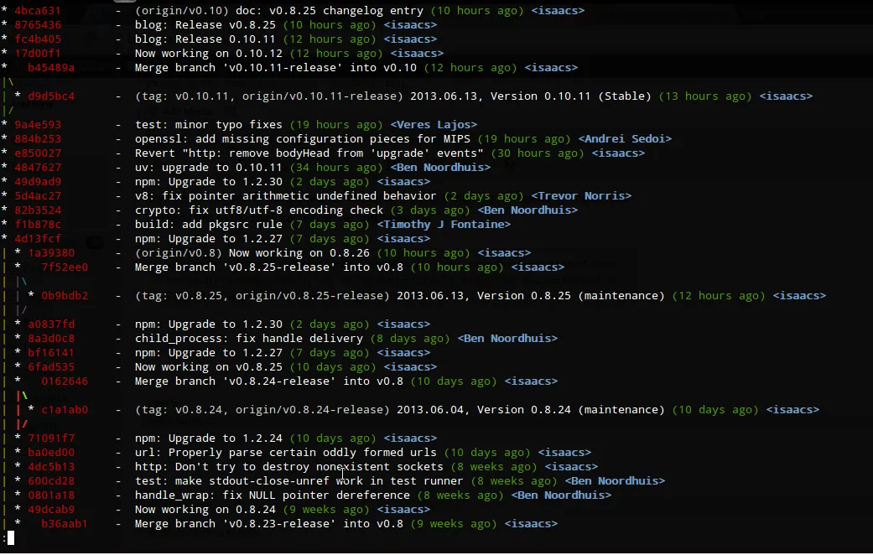Select commit hash c1a1ab0
Image resolution: width=873 pixels, height=555 pixels.
tap(65, 410)
